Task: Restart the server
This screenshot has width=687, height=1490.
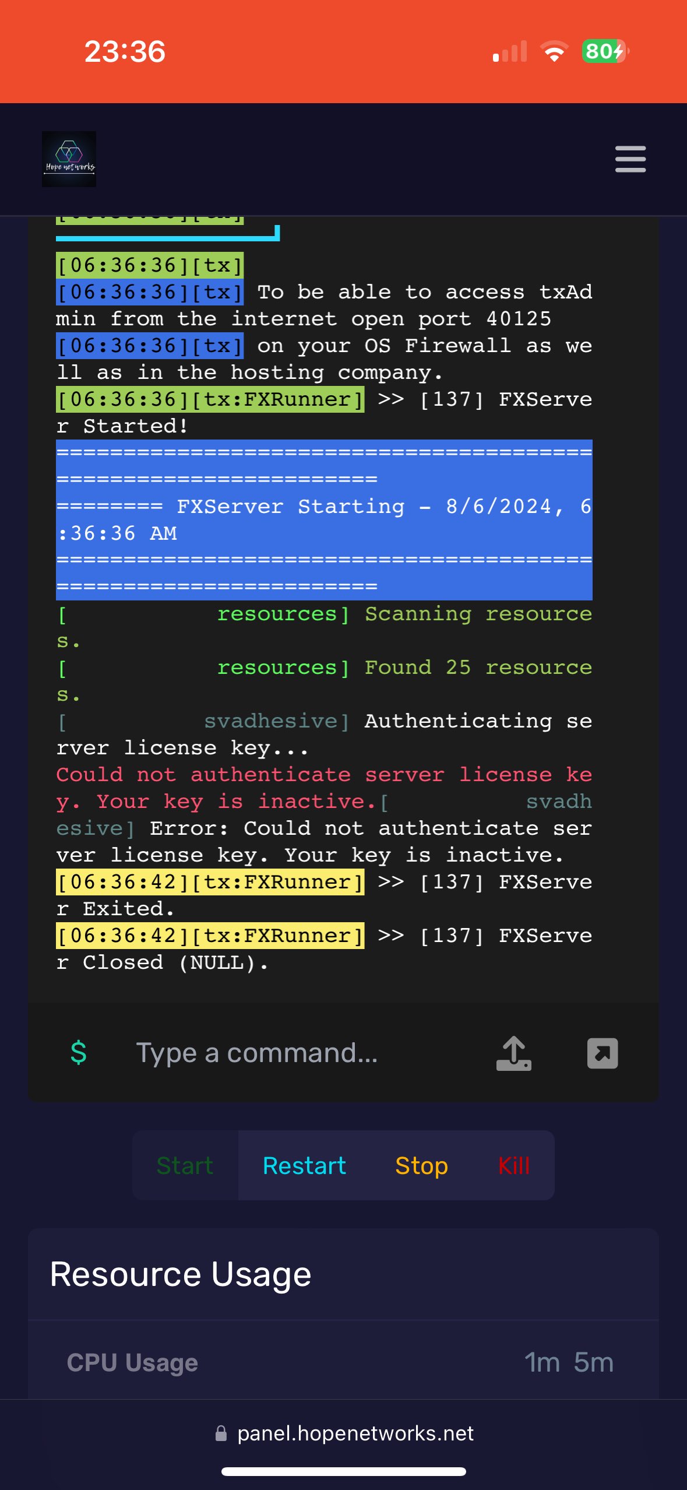Action: click(304, 1165)
